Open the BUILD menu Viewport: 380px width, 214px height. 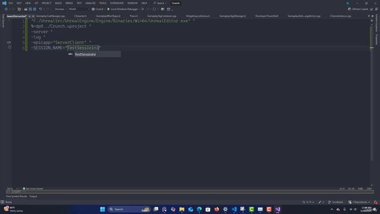58,3
